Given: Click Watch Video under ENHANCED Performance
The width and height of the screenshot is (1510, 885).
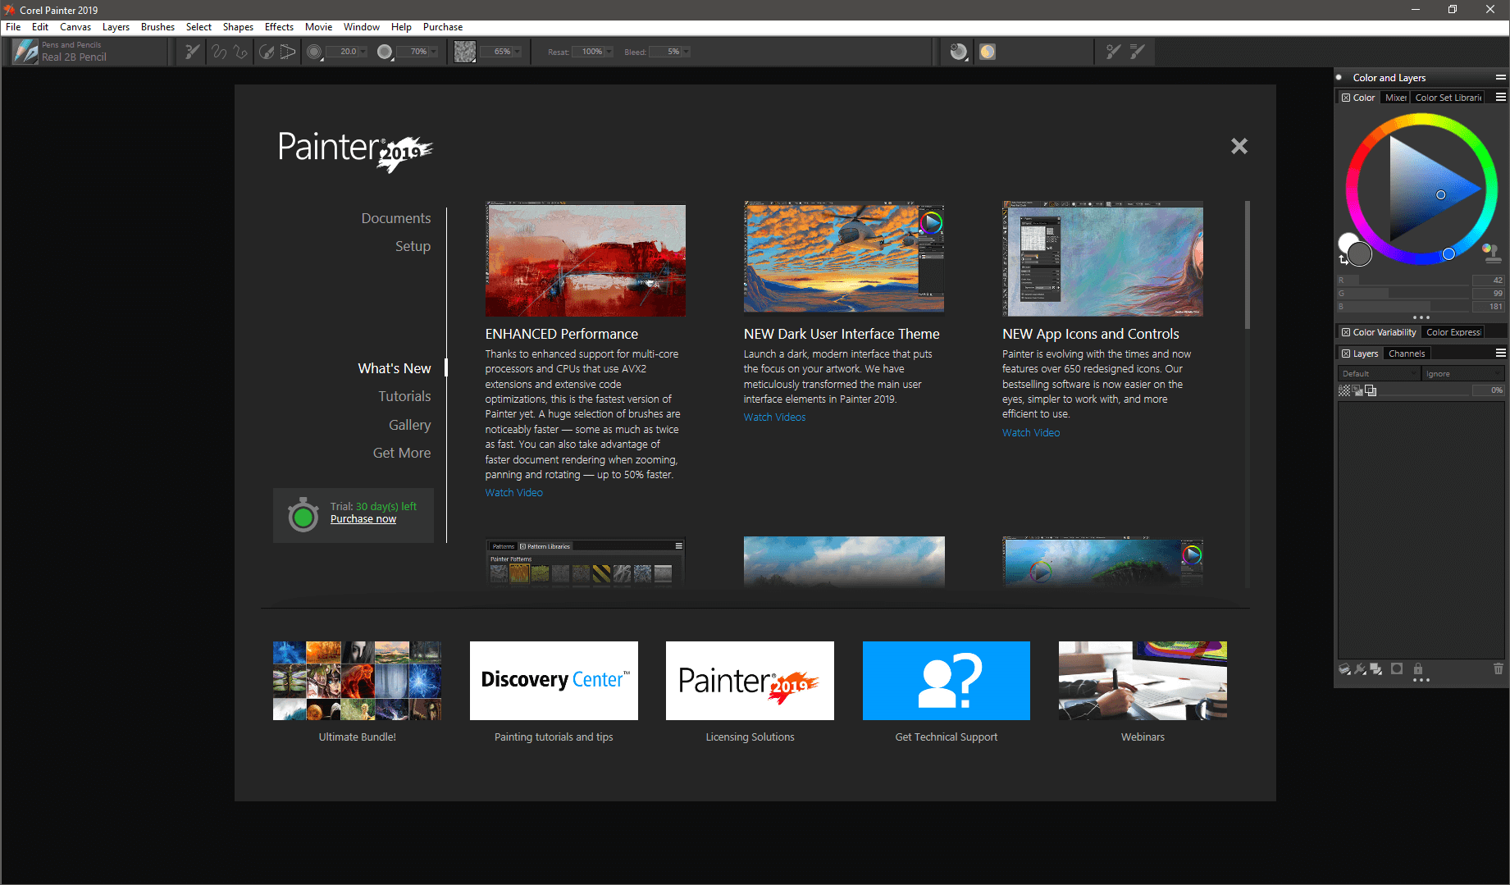Looking at the screenshot, I should point(513,493).
